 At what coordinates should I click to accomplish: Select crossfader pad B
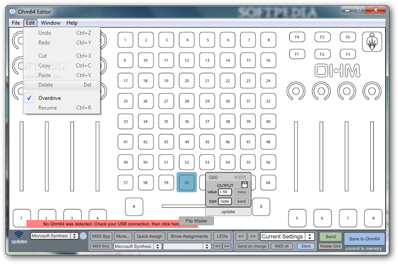(x=261, y=207)
